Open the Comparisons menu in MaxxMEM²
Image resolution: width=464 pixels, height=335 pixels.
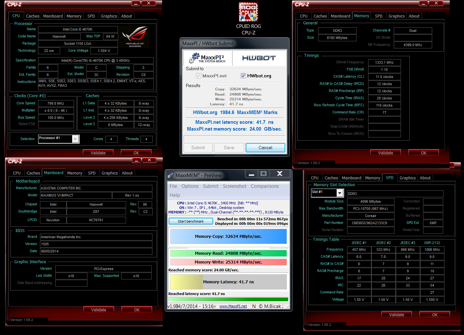264,186
